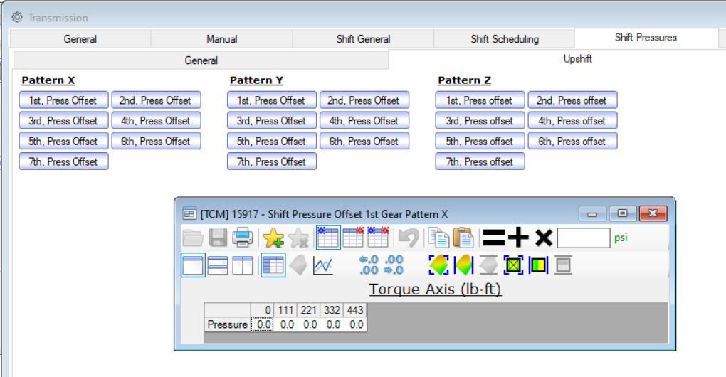Screen dimensions: 726x377
Task: Click the multiply X icon
Action: click(x=542, y=237)
